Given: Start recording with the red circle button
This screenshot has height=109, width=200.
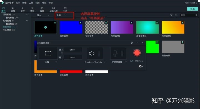Looking at the screenshot, I should pos(137,53).
